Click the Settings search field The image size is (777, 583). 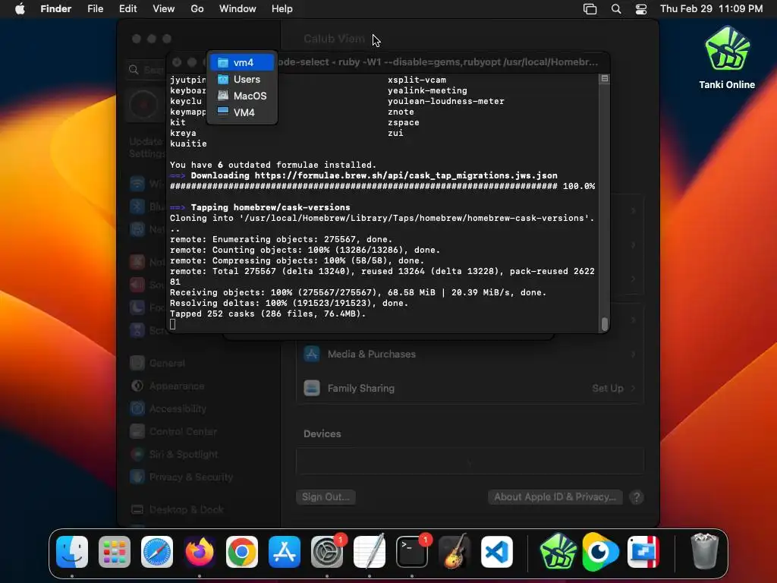(x=146, y=70)
